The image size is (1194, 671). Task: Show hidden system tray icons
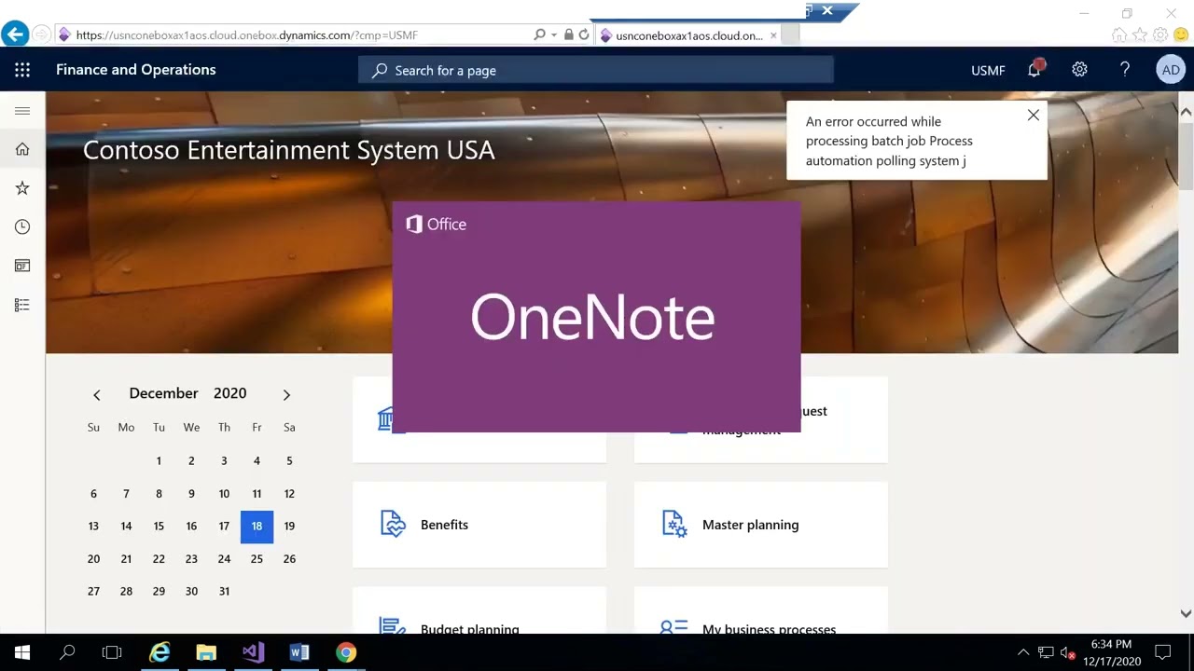1023,652
